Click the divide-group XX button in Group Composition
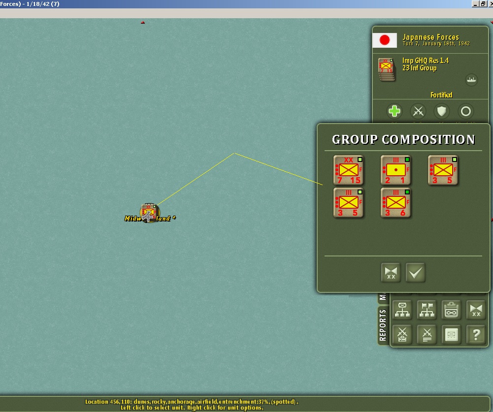The width and height of the screenshot is (493, 412). 391,273
